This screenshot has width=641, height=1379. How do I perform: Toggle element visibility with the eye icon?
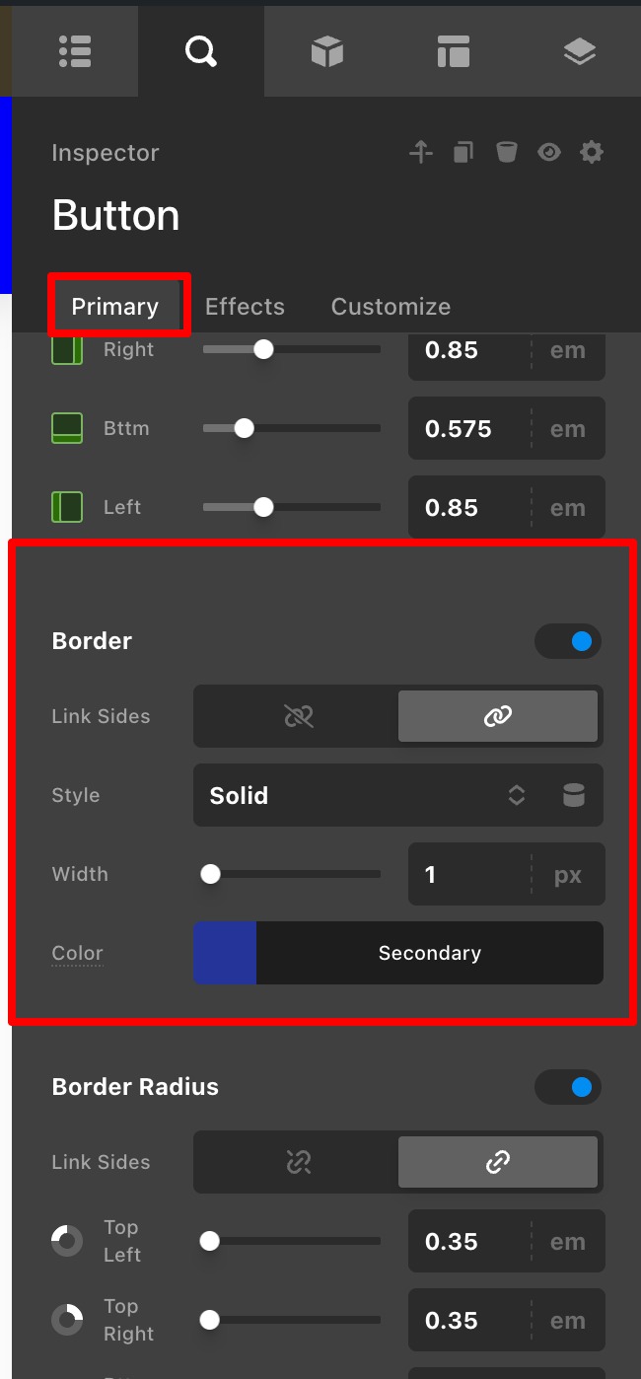coord(549,152)
